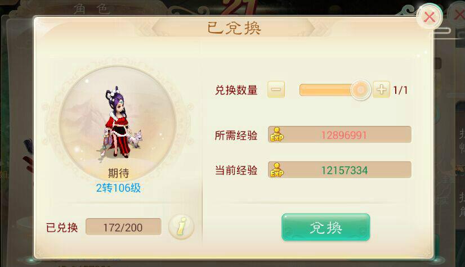
Task: Click the 角色 tab behind the dialog
Action: (x=92, y=9)
